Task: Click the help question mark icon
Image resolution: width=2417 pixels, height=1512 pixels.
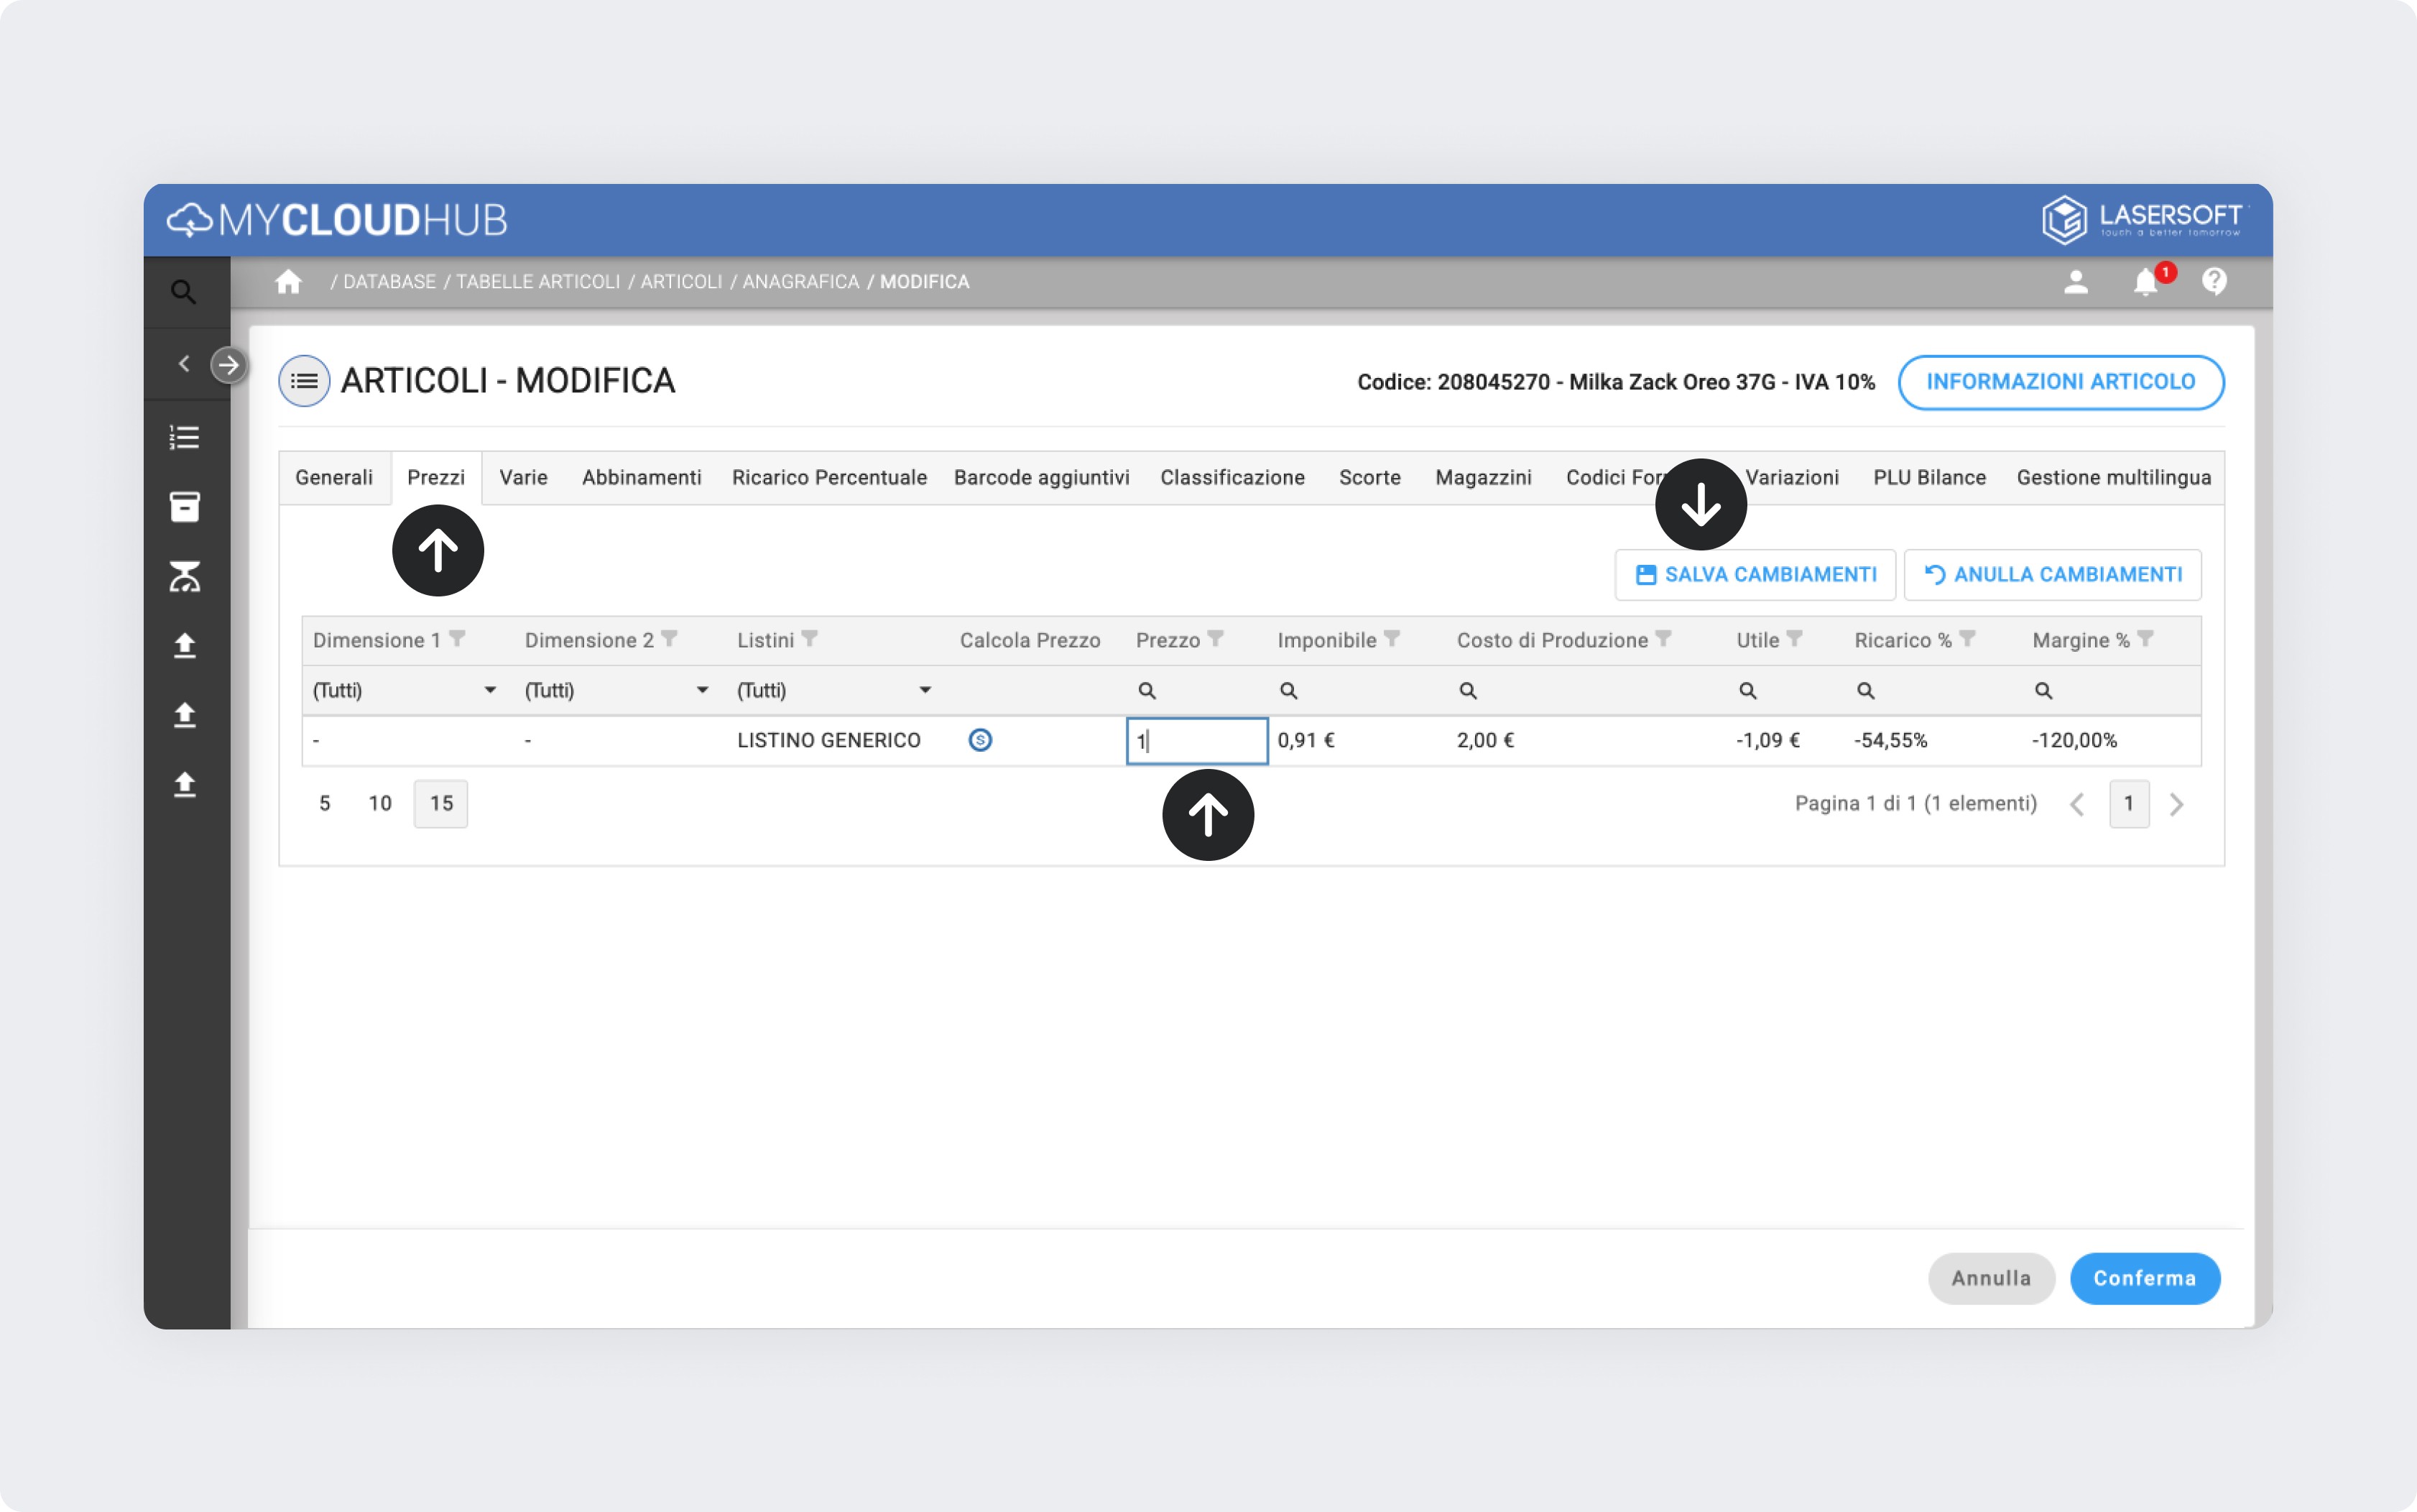Action: 2214,282
